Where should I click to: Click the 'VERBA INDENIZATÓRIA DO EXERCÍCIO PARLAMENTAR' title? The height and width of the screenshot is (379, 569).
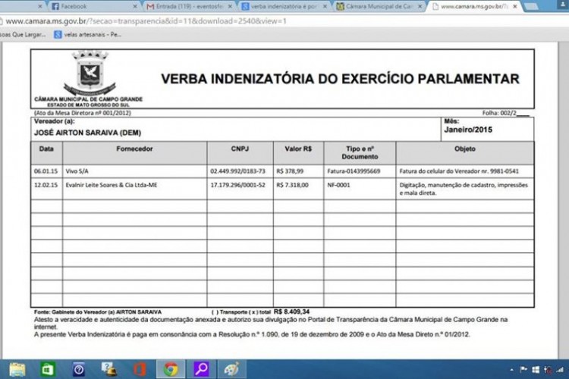340,79
